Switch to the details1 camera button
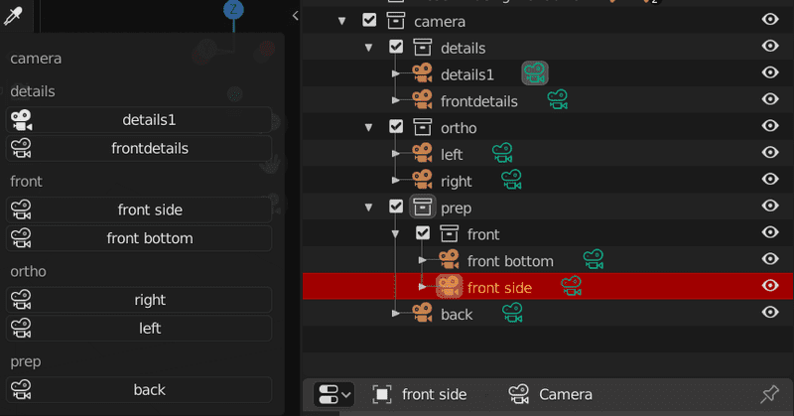 coord(139,120)
